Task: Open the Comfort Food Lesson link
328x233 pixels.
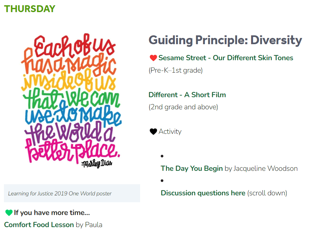Action: coord(39,224)
